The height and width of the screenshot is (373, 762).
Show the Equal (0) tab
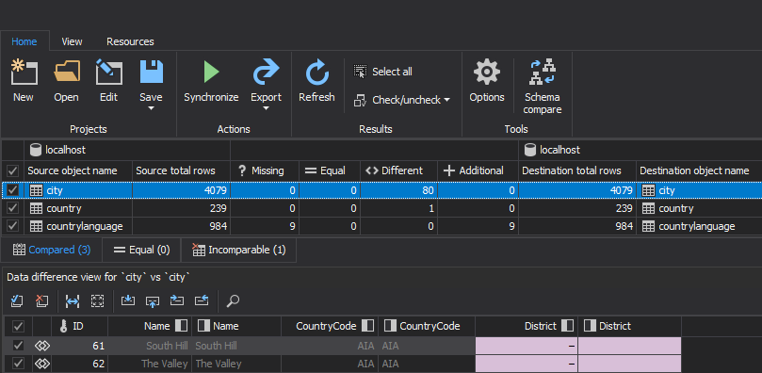pyautogui.click(x=141, y=251)
